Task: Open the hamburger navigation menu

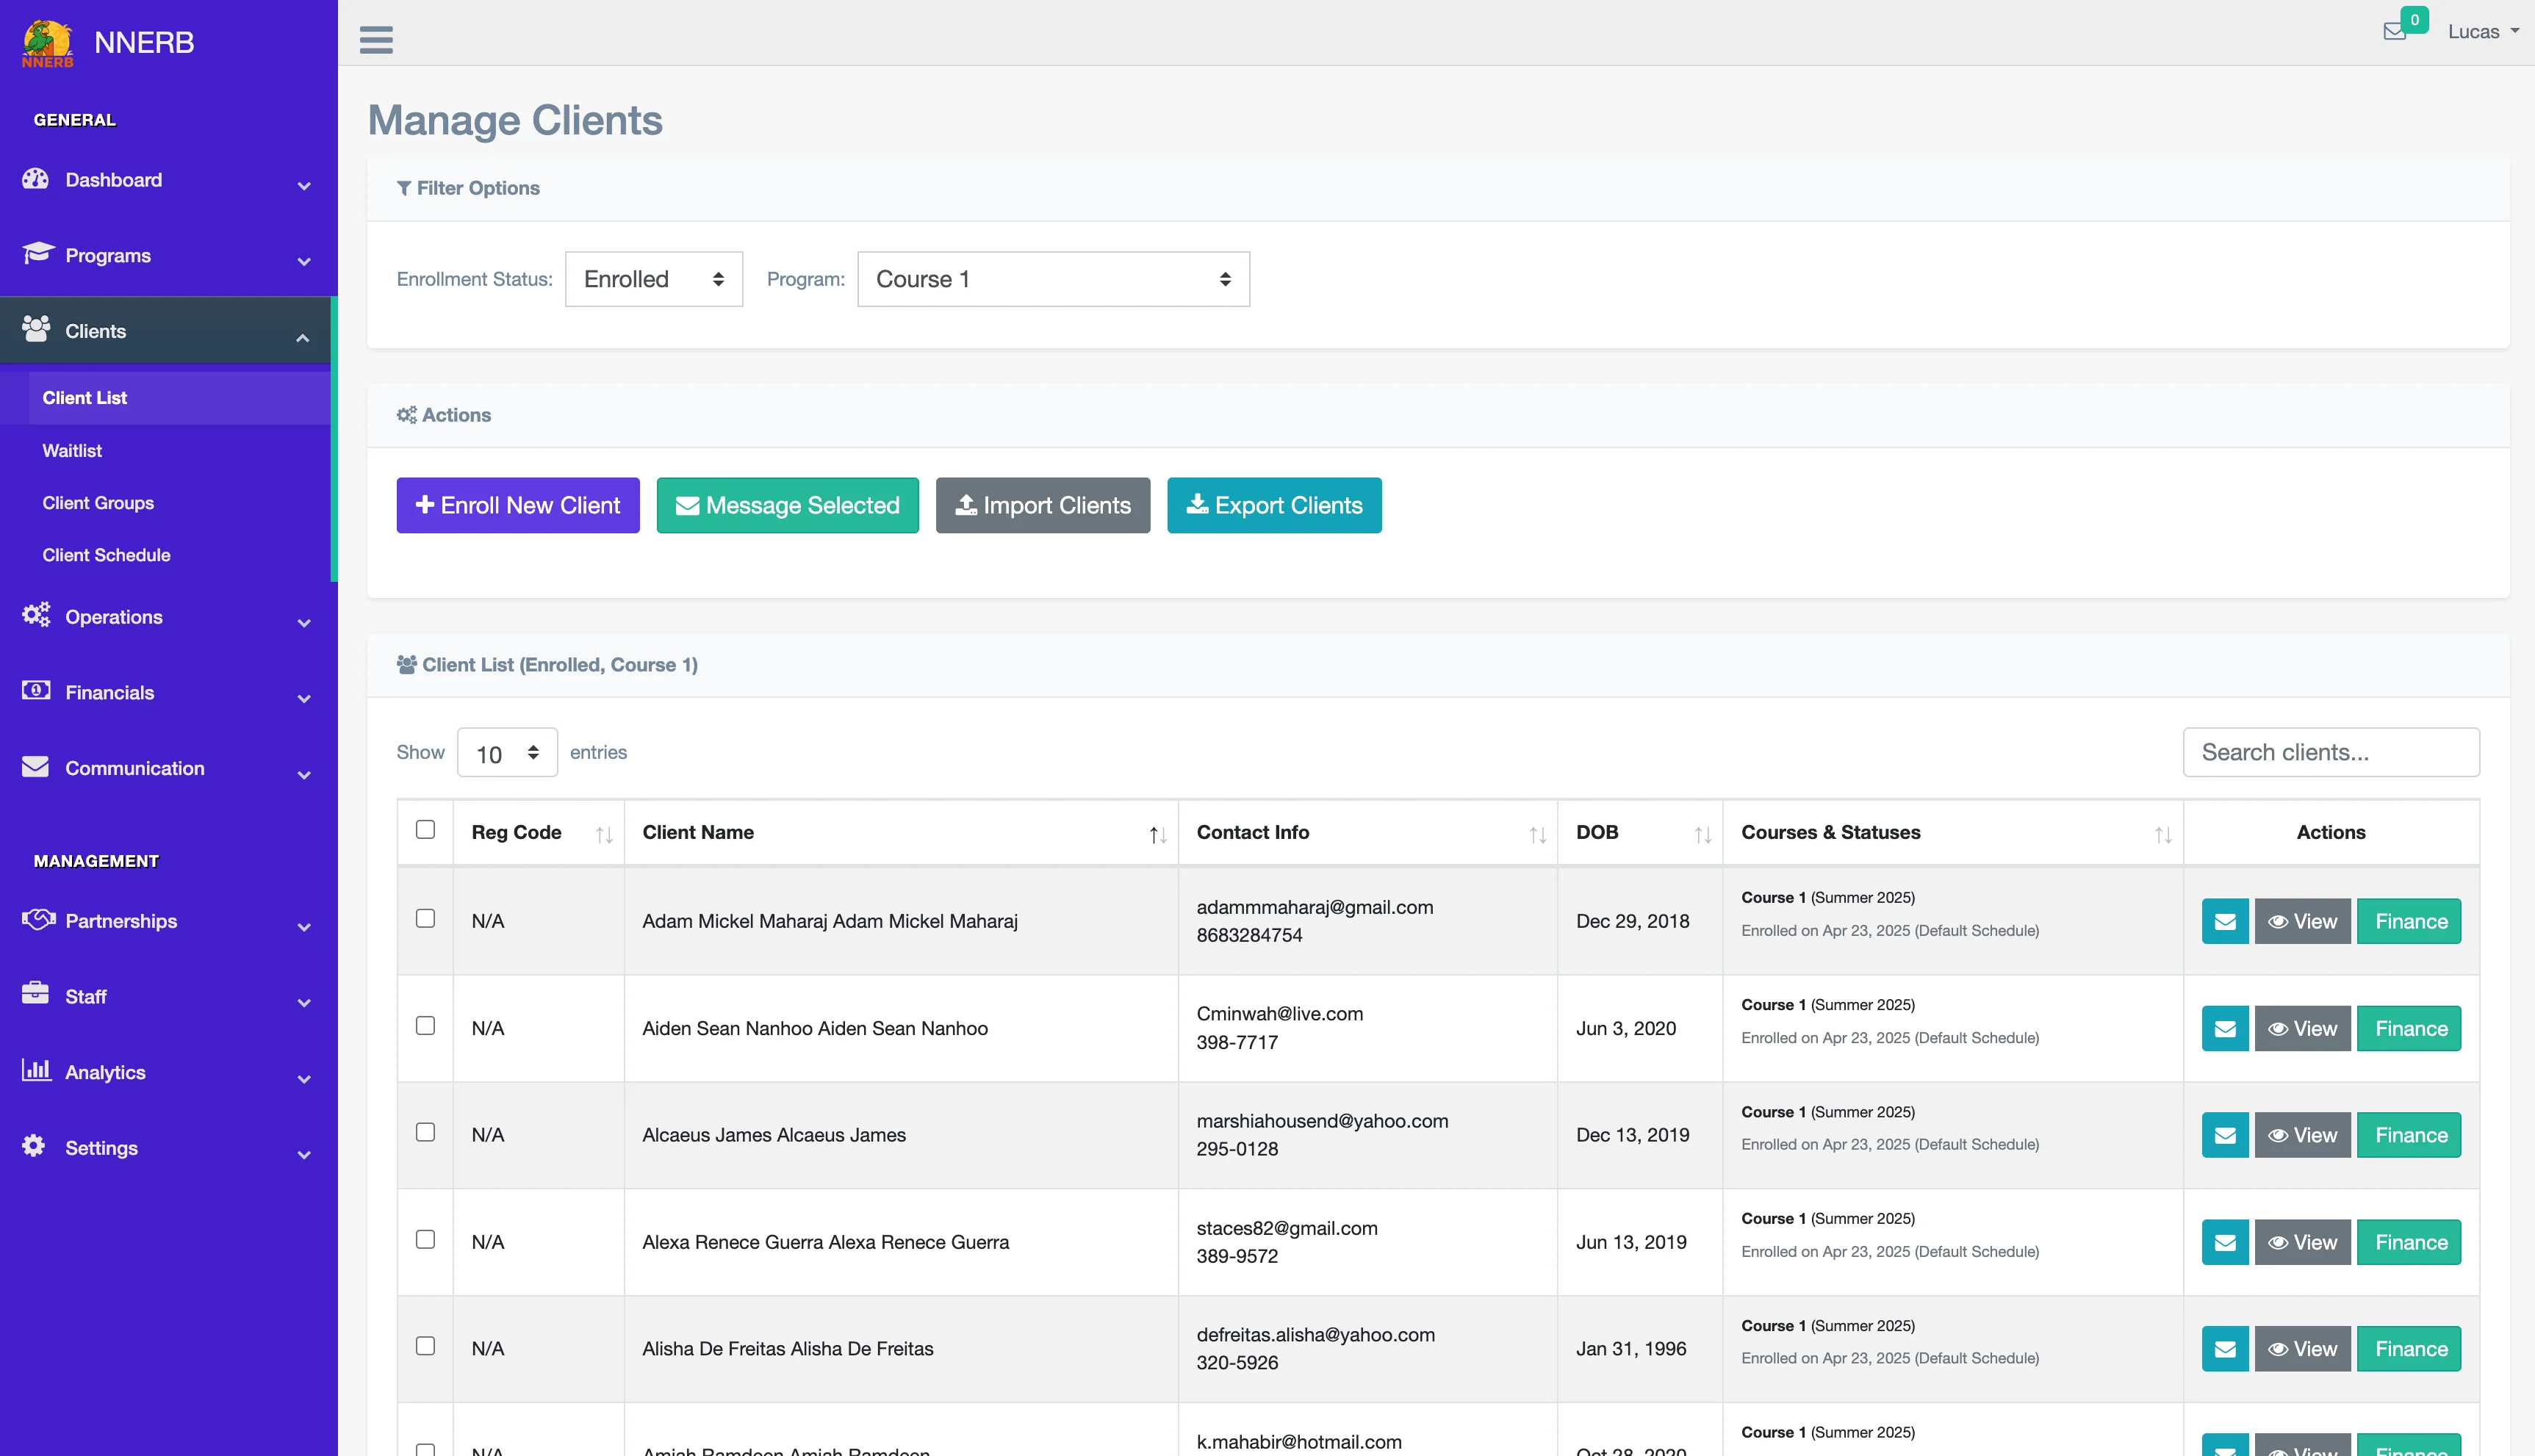Action: (376, 39)
